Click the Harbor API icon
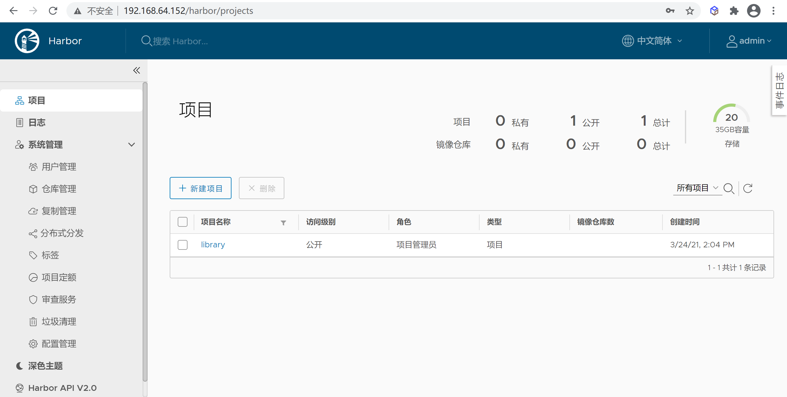Image resolution: width=787 pixels, height=397 pixels. [x=20, y=388]
